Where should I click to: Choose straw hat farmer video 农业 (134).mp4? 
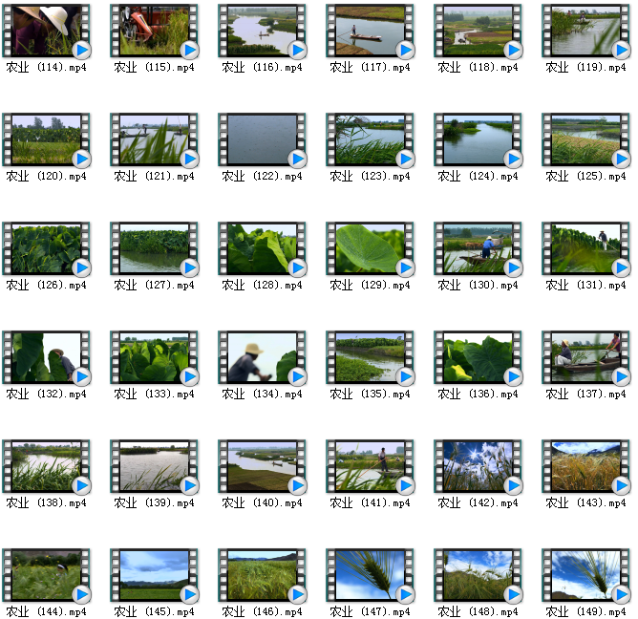click(262, 357)
